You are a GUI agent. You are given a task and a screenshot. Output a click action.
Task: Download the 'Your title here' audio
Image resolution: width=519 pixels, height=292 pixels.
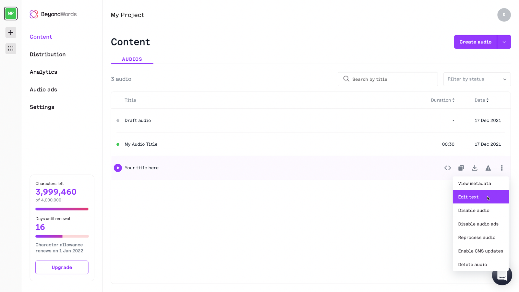point(475,168)
